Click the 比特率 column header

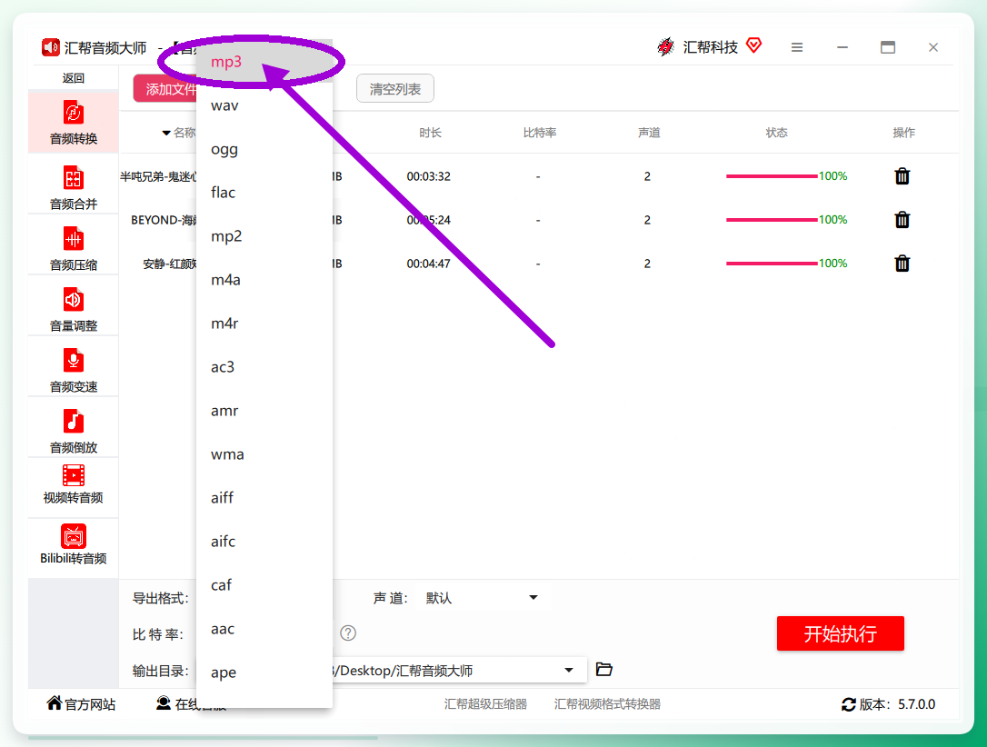(x=540, y=133)
